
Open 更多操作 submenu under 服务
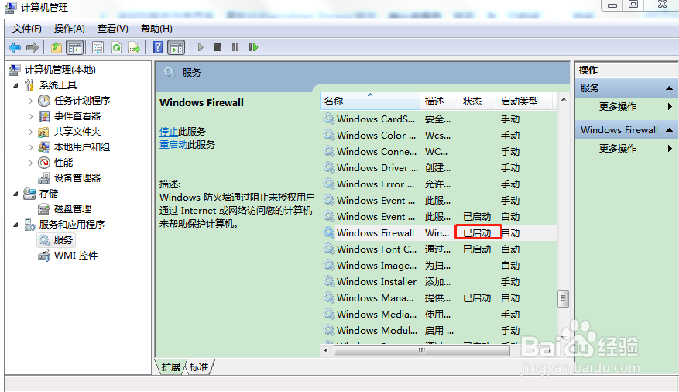626,107
